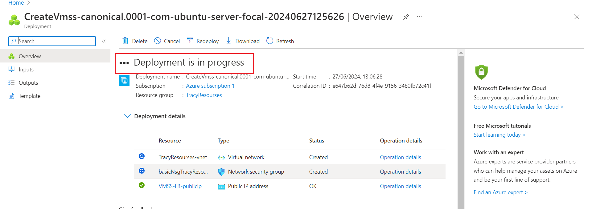The image size is (592, 209).
Task: Click the vertical scrollbar up arrow
Action: click(x=461, y=53)
